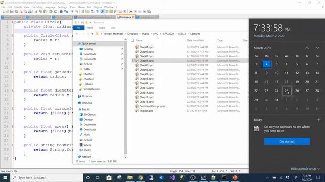Click the New file icon in Notepad++ toolbar
Viewport: 325px width, 182px height.
[3, 11]
